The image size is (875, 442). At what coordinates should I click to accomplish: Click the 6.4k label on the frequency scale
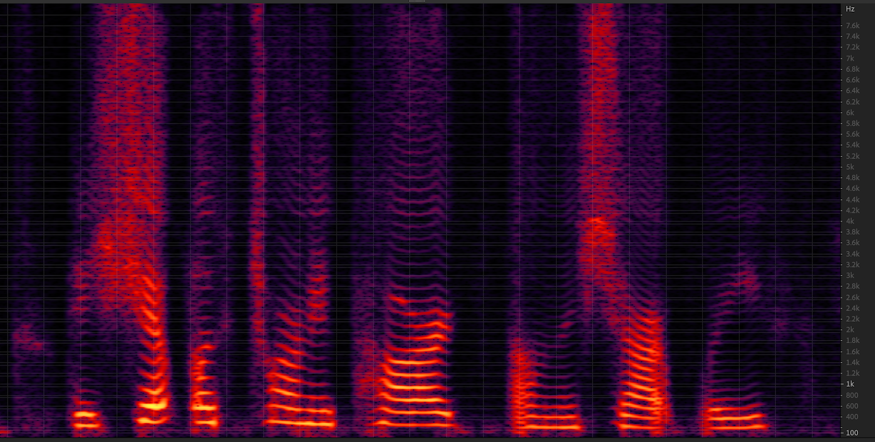(852, 91)
